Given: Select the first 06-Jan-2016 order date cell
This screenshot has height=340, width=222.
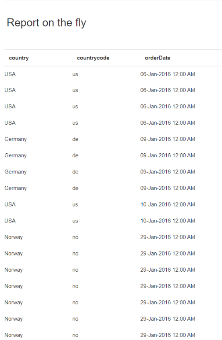Looking at the screenshot, I should (168, 74).
